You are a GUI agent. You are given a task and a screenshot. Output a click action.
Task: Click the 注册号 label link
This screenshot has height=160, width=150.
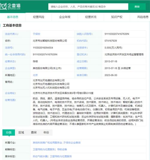9,48
